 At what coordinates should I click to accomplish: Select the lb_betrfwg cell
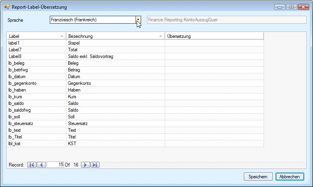(36, 70)
